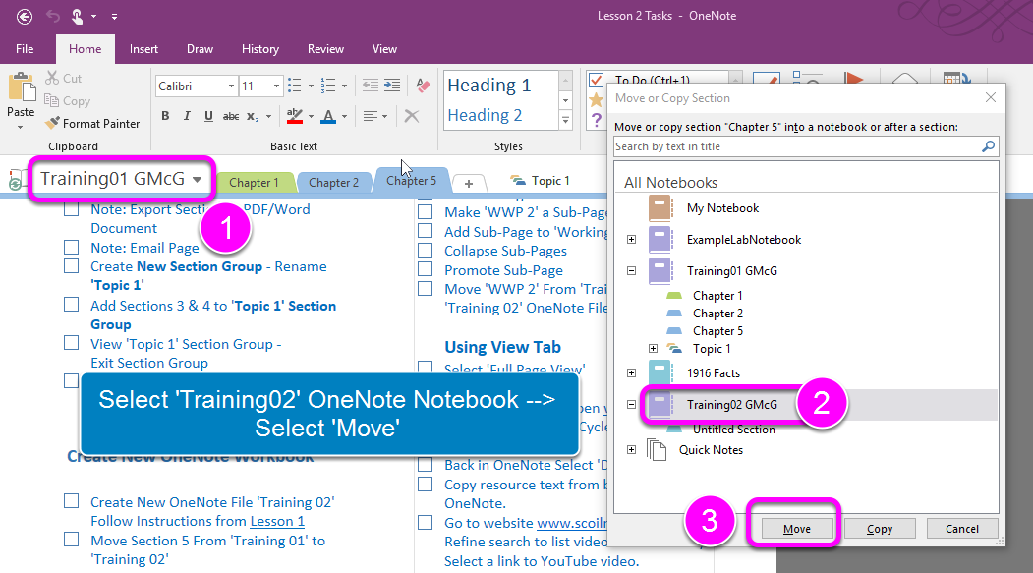Click the Copy button in the dialog
The image size is (1033, 573).
click(x=880, y=528)
